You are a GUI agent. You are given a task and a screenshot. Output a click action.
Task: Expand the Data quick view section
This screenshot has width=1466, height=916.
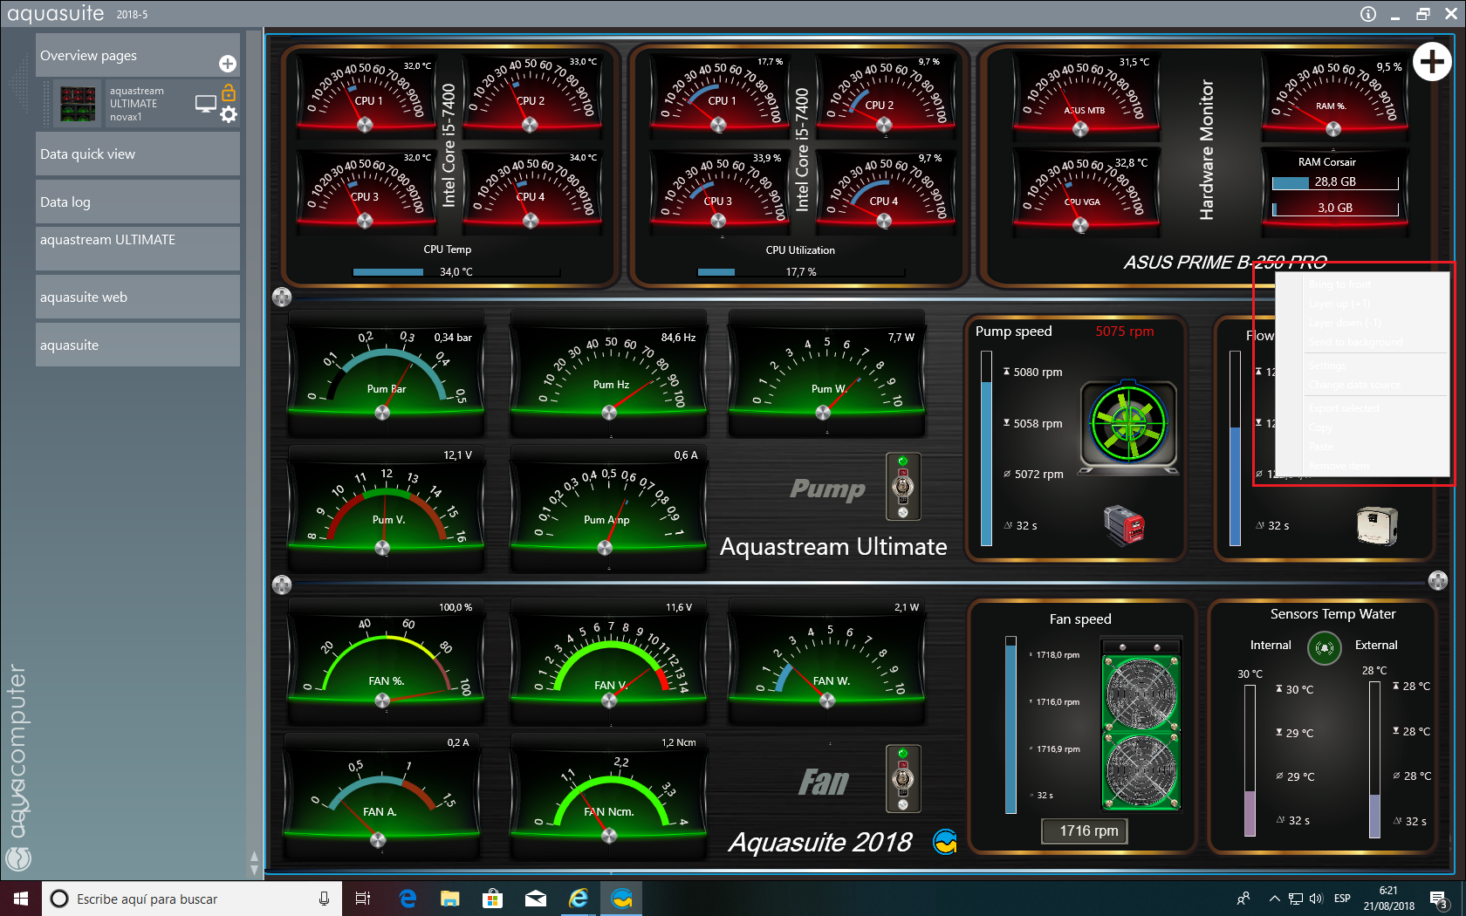[x=137, y=154]
